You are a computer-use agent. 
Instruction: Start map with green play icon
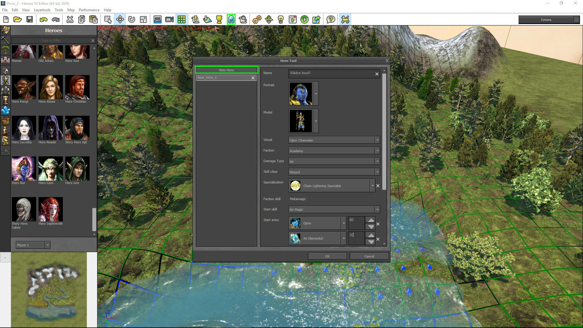(x=304, y=20)
